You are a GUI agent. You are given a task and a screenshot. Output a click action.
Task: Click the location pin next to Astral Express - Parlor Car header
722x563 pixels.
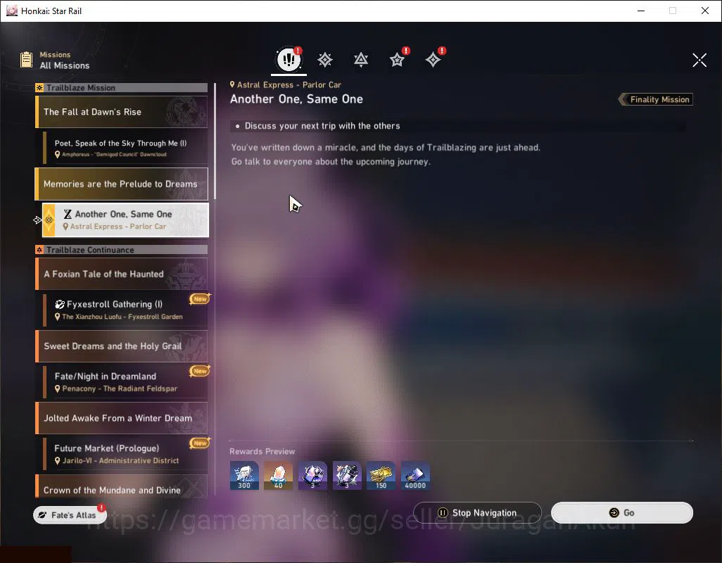click(232, 84)
